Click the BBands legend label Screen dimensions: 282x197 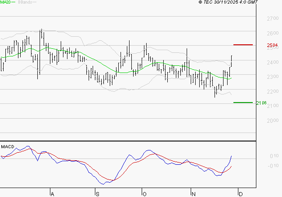[25, 2]
